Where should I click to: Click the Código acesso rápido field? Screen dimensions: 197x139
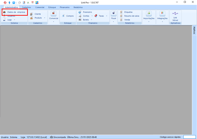tap(189, 137)
